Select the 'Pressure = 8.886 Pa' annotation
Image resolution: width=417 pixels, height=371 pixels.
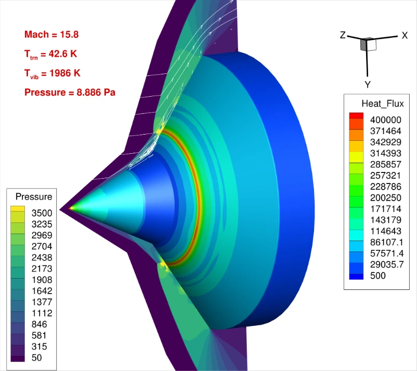(70, 92)
